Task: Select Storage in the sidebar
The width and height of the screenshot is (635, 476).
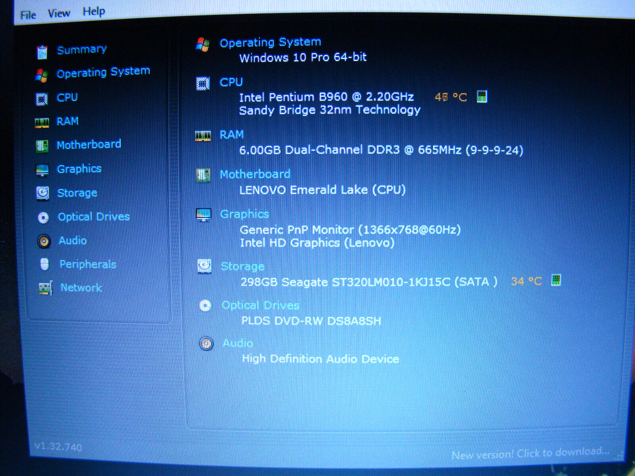Action: [x=77, y=193]
